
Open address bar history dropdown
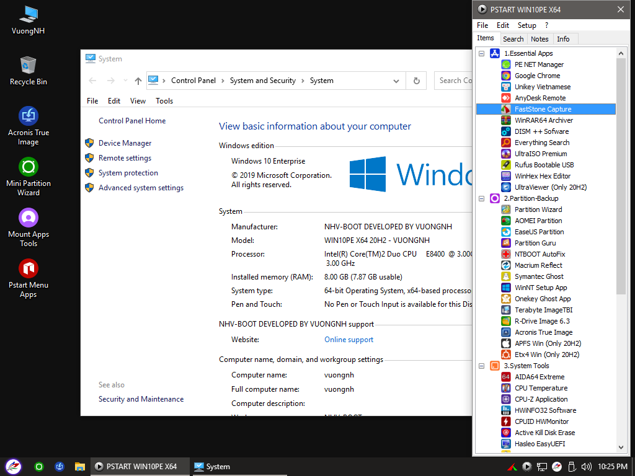(396, 81)
